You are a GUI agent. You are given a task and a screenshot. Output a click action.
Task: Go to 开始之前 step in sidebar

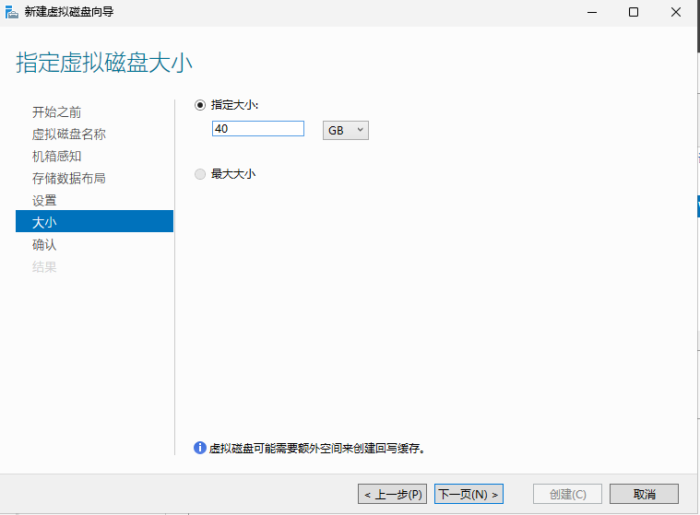pyautogui.click(x=56, y=111)
